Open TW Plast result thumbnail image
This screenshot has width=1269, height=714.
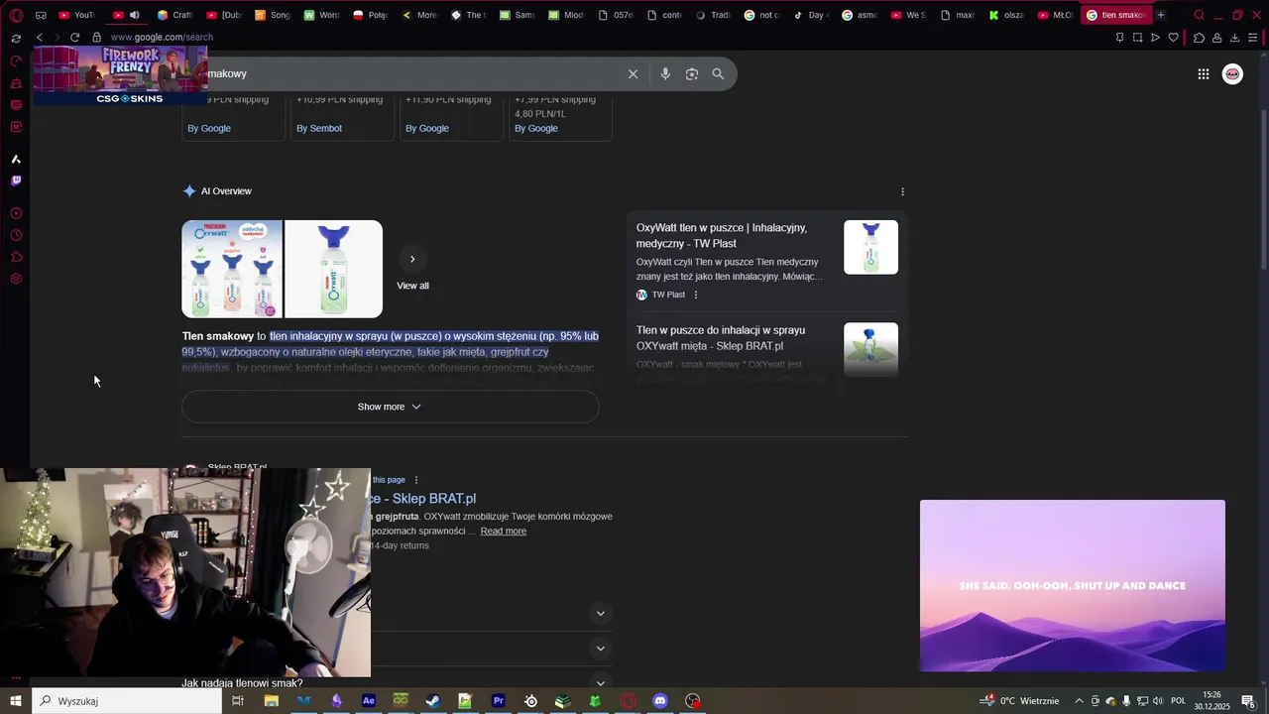tap(870, 247)
